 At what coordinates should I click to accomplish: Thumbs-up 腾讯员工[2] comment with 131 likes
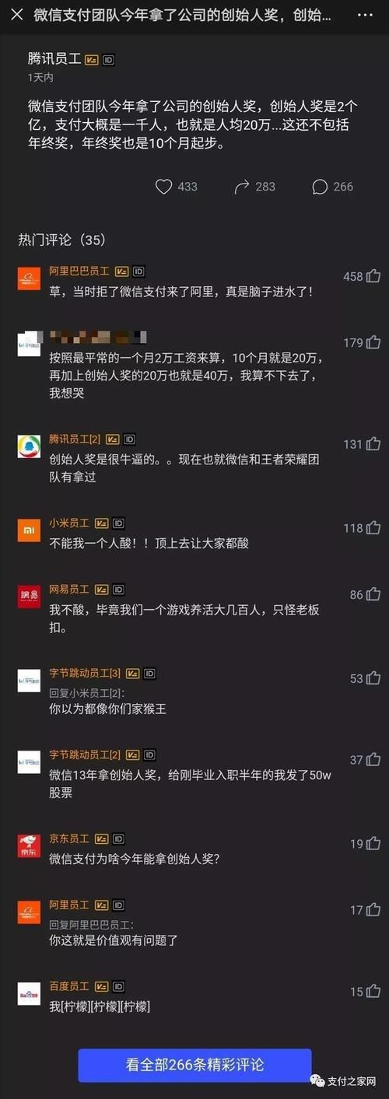[373, 444]
